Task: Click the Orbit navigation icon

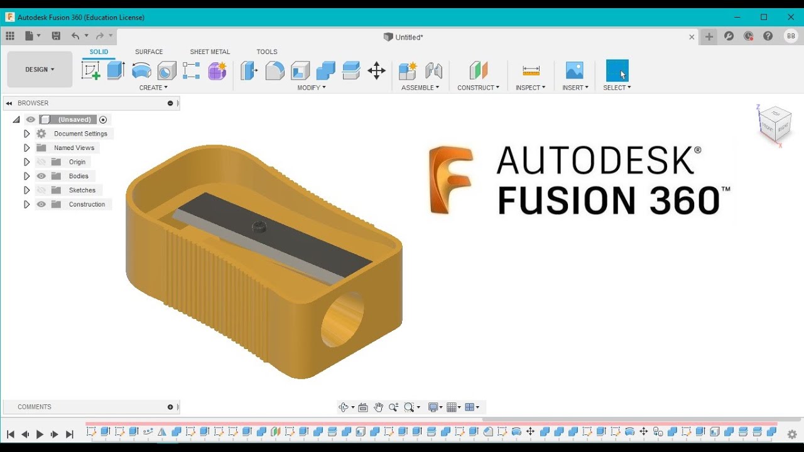Action: pos(344,407)
